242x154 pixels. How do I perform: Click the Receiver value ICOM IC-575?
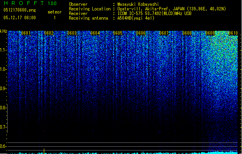pyautogui.click(x=130, y=13)
